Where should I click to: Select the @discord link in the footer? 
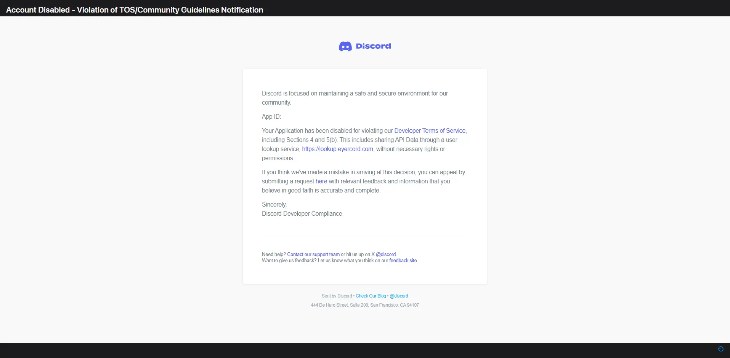click(x=398, y=296)
